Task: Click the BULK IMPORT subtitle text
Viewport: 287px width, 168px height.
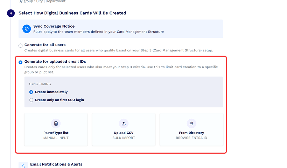Action: coord(124,138)
